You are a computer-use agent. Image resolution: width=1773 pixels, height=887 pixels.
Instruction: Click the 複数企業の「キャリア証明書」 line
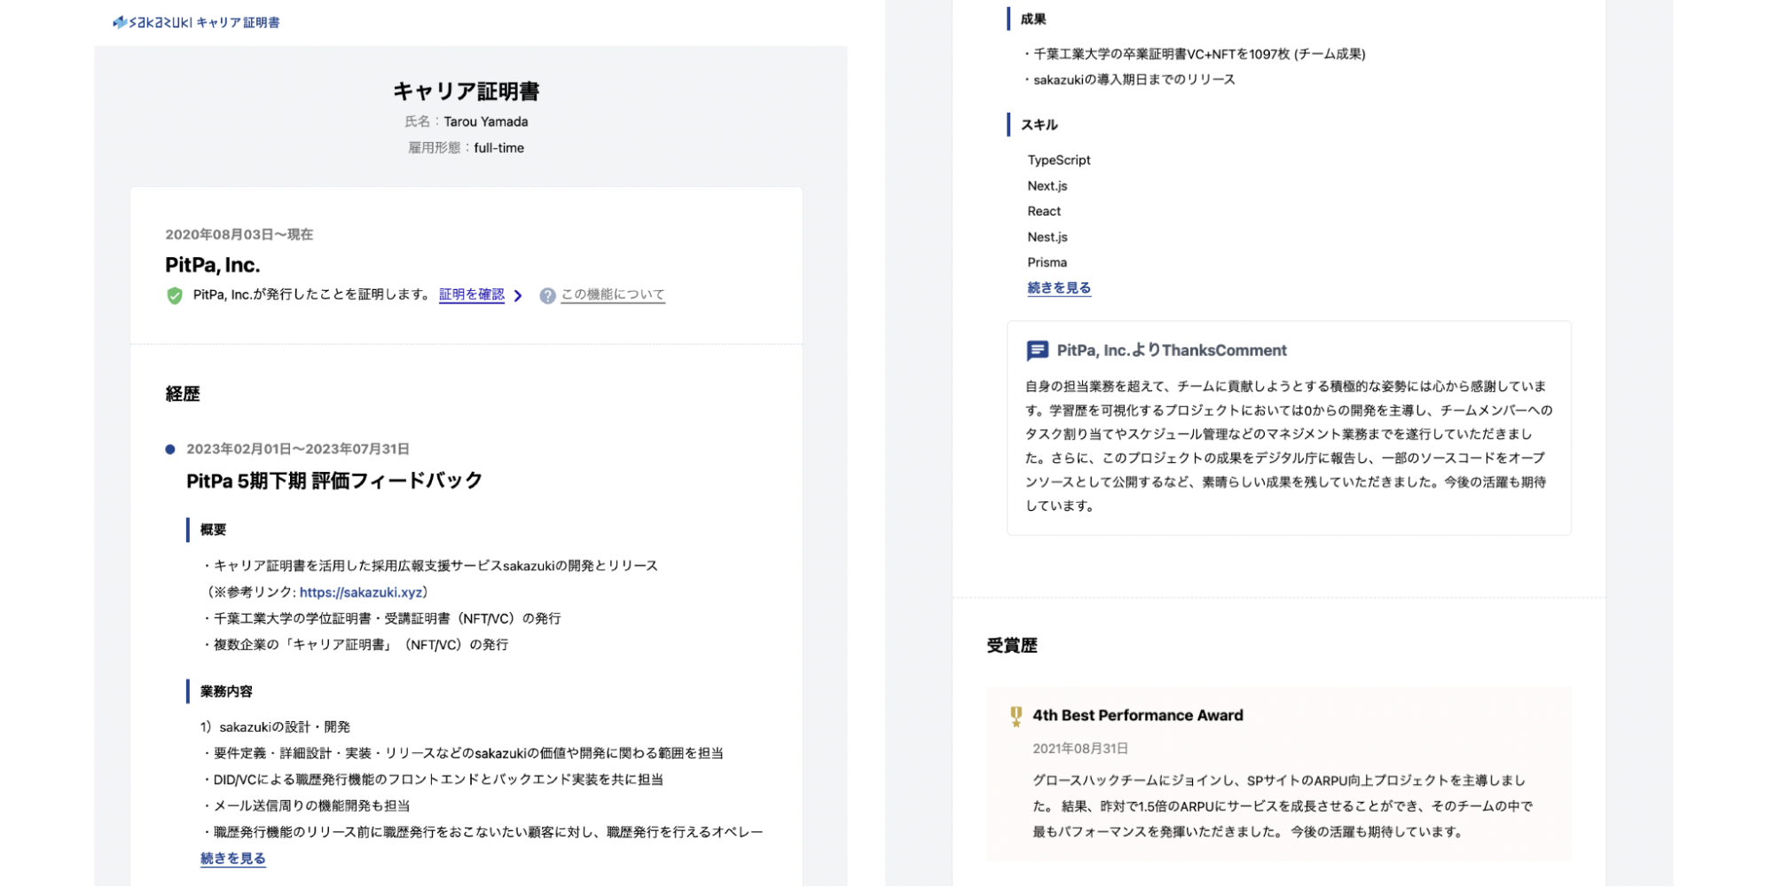pyautogui.click(x=356, y=645)
